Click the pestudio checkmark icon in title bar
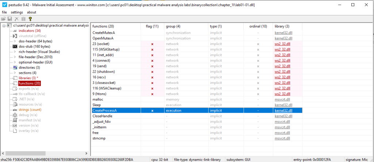Image resolution: width=374 pixels, height=162 pixels. click(4, 4)
